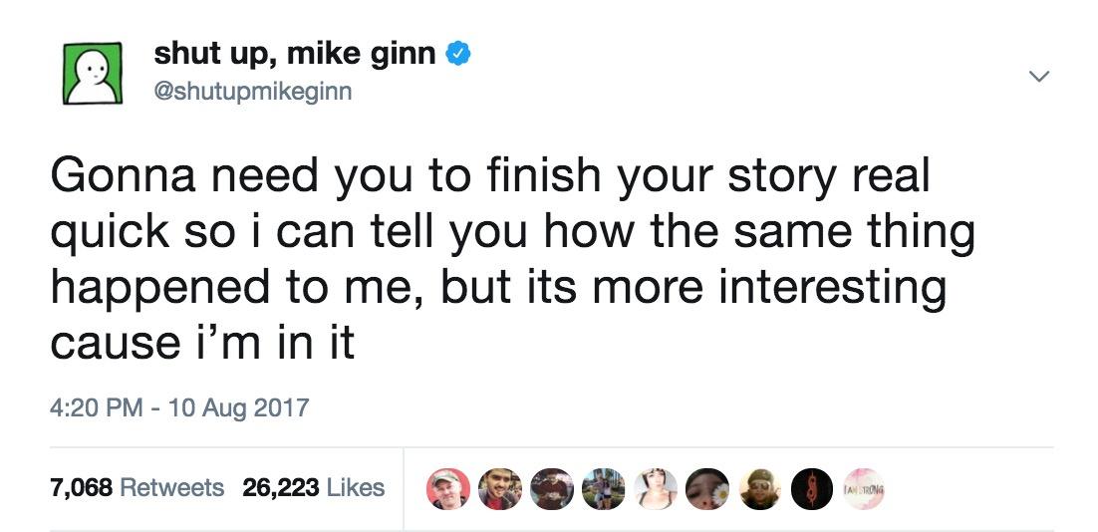View the 26,223 Likes list
The image size is (1098, 532).
(313, 487)
